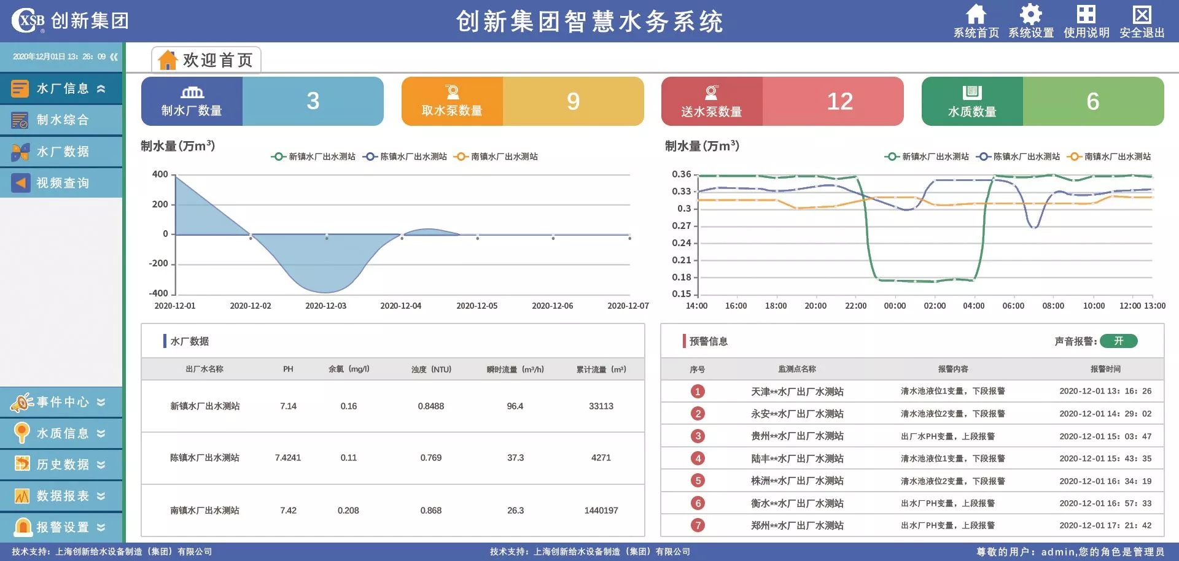Click the value 12 送水泵数量 card
The width and height of the screenshot is (1179, 561).
(833, 101)
